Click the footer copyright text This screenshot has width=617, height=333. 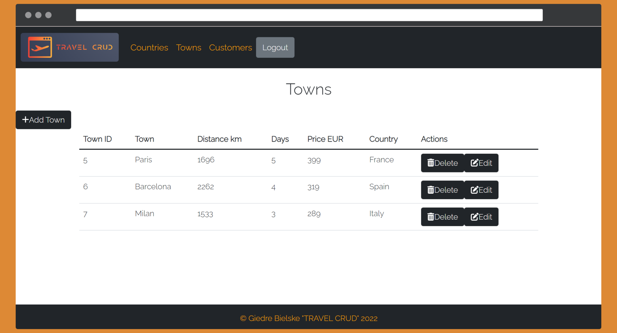308,318
